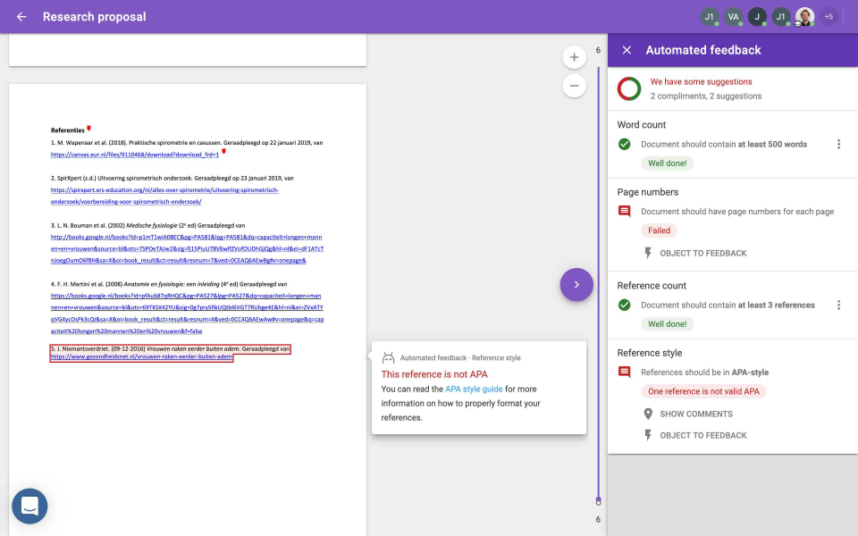Click the red comment icon beside Reference style
The height and width of the screenshot is (536, 858).
click(x=623, y=373)
